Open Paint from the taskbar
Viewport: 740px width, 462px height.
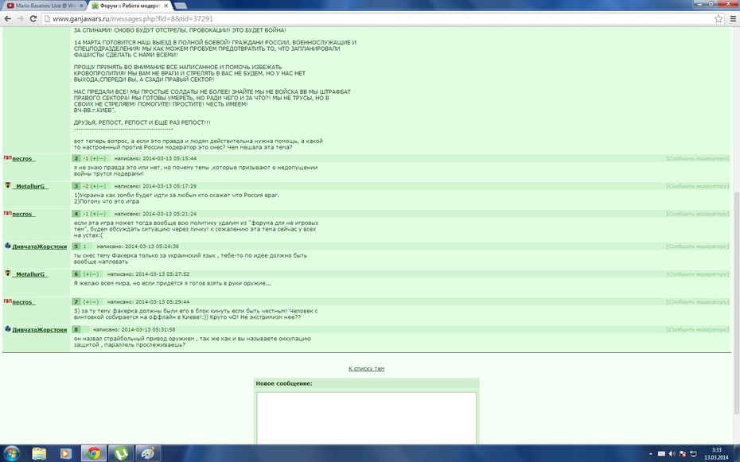coord(148,453)
